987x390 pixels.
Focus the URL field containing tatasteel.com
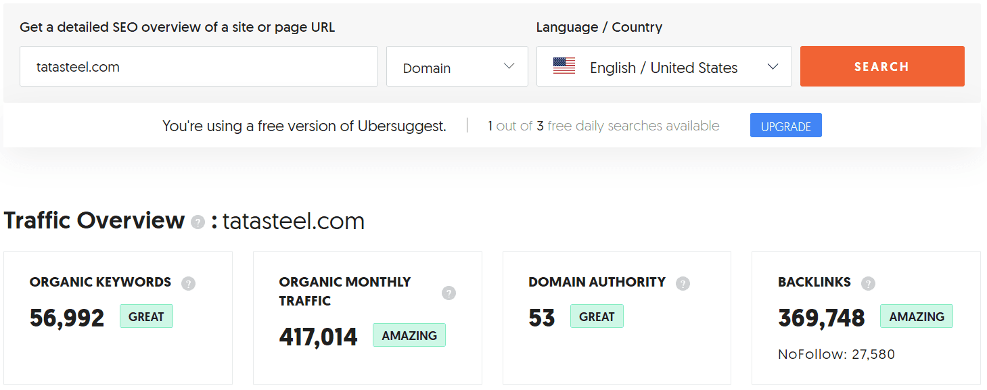point(198,67)
